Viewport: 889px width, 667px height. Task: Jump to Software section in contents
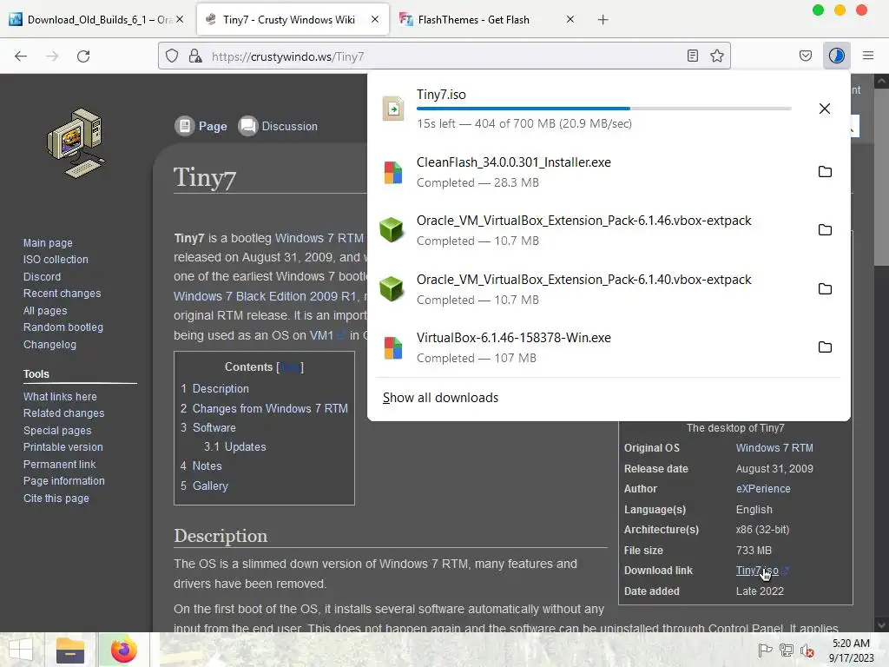[214, 427]
